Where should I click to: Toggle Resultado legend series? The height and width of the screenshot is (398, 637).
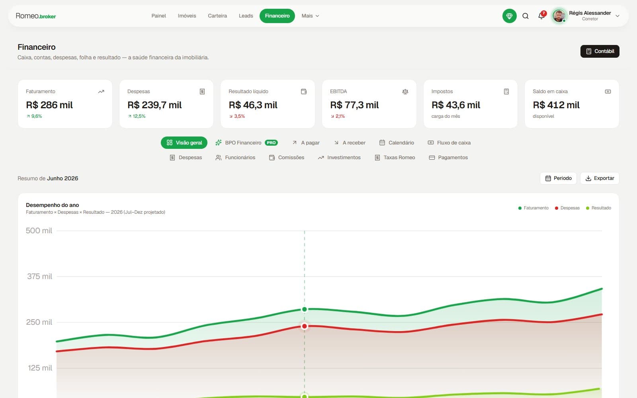(598, 208)
